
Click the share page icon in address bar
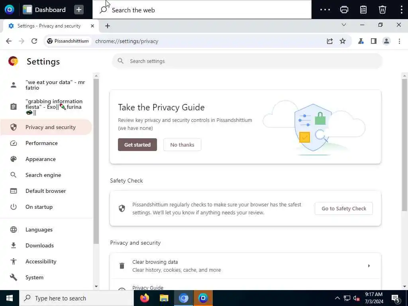point(330,41)
